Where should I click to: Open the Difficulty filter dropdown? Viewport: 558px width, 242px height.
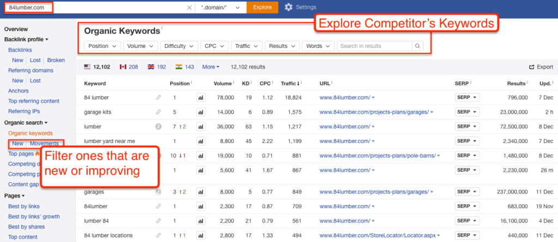pyautogui.click(x=179, y=46)
